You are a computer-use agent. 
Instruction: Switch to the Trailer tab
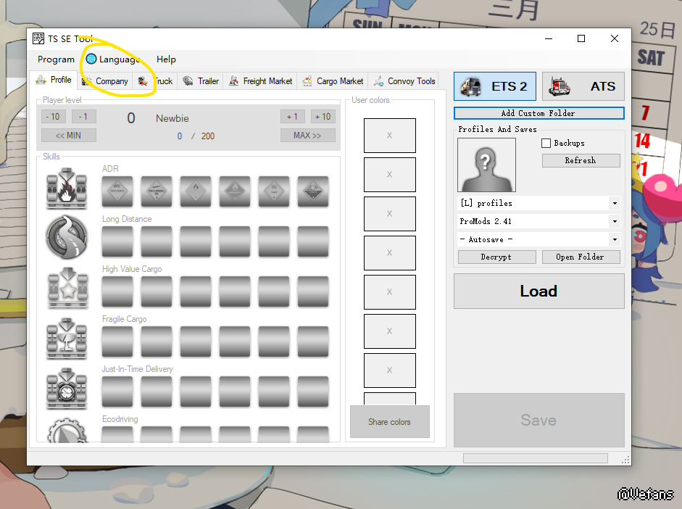click(x=201, y=81)
